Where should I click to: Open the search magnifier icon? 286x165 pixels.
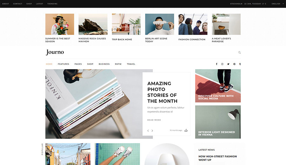click(239, 52)
